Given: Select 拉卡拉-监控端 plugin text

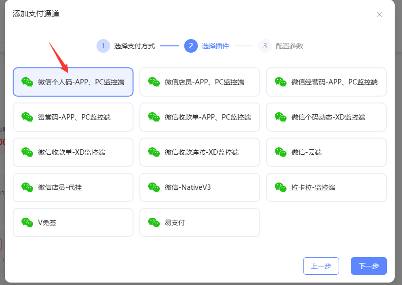Looking at the screenshot, I should point(313,187).
